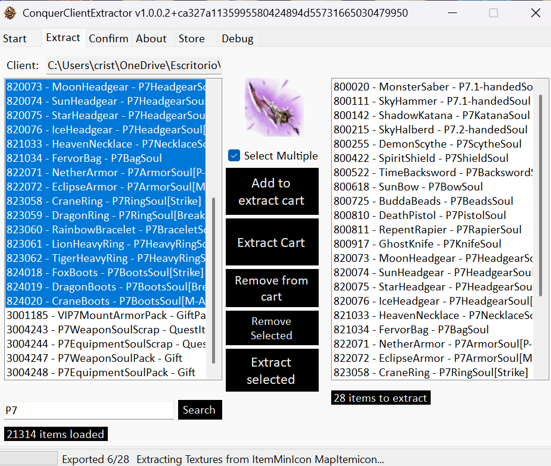Select 800215 SkyHalberd in the cart list

(x=432, y=130)
